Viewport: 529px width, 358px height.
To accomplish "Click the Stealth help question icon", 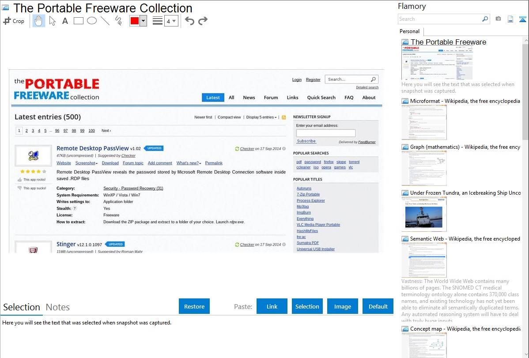I will click(x=75, y=208).
